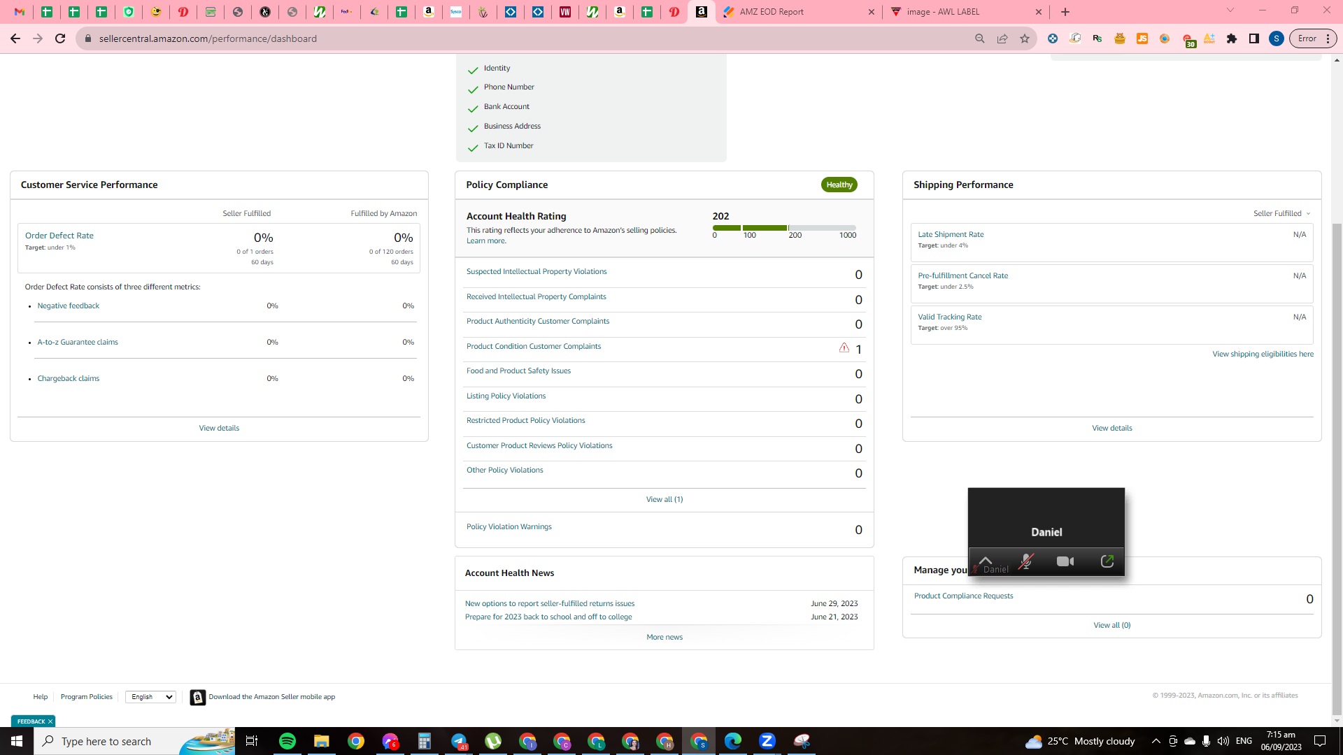Image resolution: width=1343 pixels, height=755 pixels.
Task: Open the Chrome profile avatar S
Action: [x=1277, y=38]
